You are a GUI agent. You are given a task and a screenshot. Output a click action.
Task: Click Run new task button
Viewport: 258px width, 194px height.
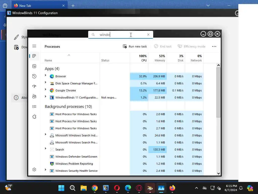point(135,46)
